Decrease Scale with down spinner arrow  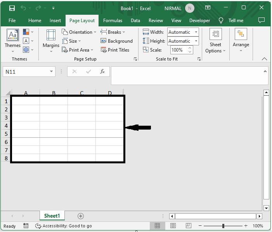click(190, 52)
